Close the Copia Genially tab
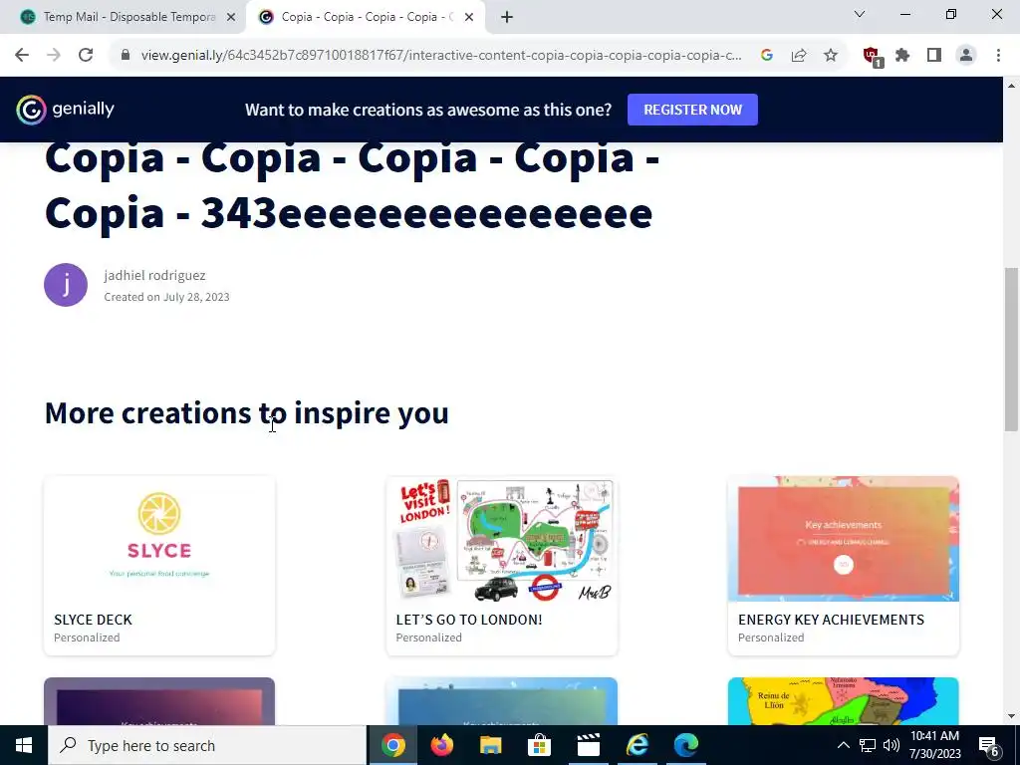The width and height of the screenshot is (1020, 765). coord(469,18)
